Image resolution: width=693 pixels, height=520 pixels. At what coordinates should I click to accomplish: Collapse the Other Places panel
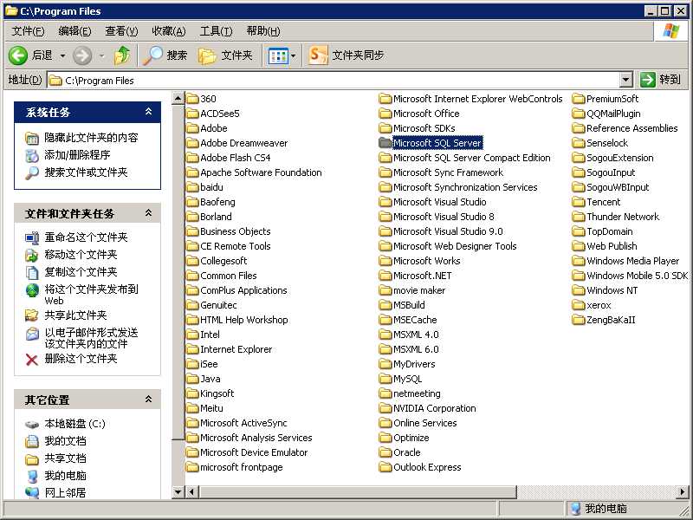click(148, 400)
